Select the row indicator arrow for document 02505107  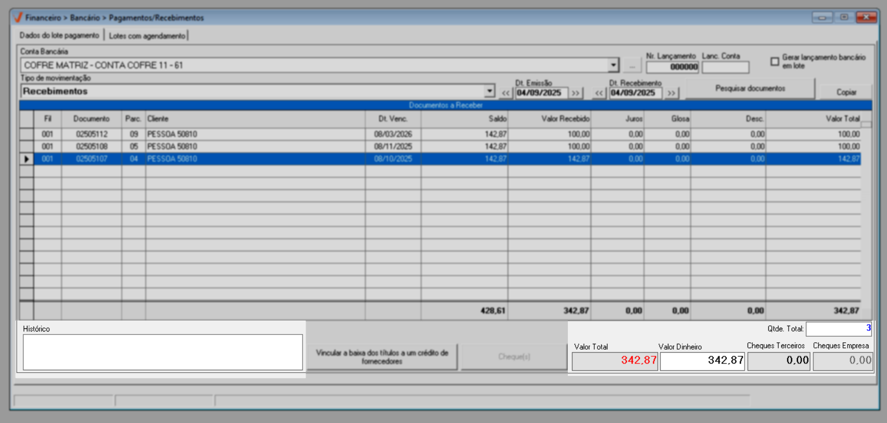[26, 159]
